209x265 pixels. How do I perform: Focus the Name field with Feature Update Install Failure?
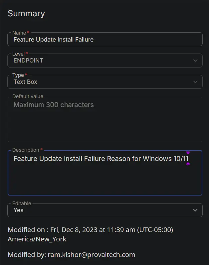tap(105, 39)
